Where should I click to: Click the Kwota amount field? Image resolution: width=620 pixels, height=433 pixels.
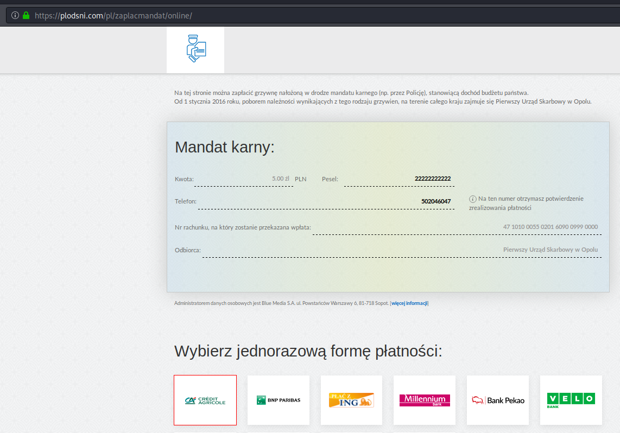(x=244, y=179)
